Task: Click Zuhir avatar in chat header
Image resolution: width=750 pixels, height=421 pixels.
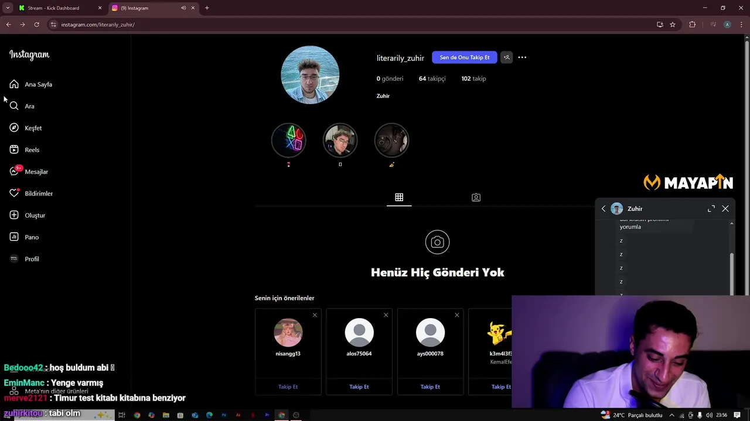Action: [x=617, y=209]
